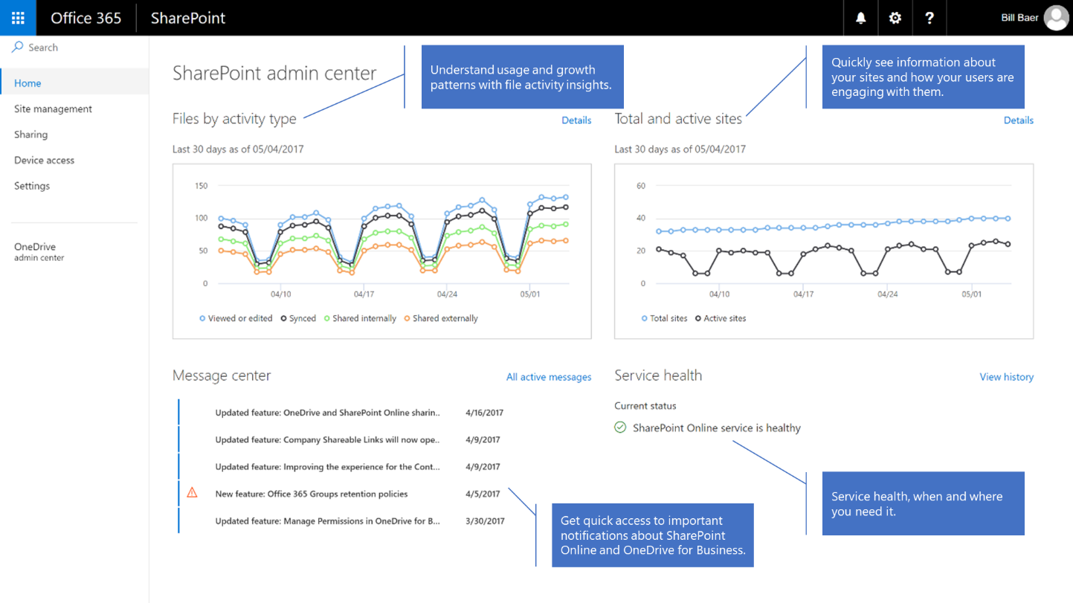Open 'All active messages' in Message center
1073x603 pixels.
(x=548, y=377)
